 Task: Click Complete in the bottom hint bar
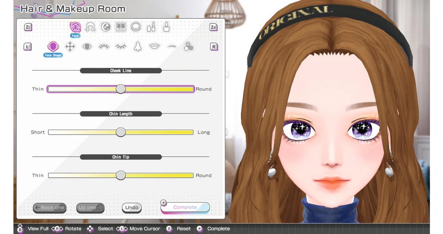tap(219, 229)
